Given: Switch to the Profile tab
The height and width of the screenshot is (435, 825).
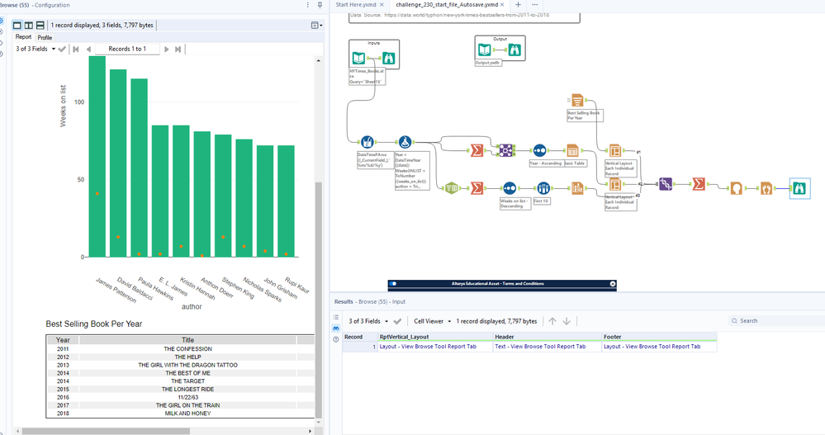Looking at the screenshot, I should pos(45,38).
